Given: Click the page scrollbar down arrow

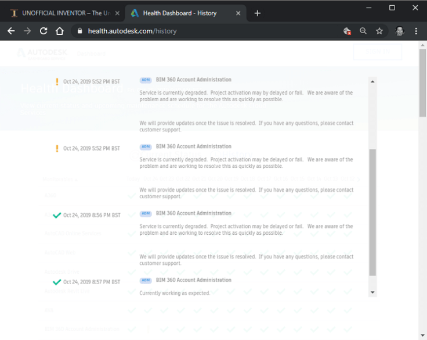Looking at the screenshot, I should 422,335.
